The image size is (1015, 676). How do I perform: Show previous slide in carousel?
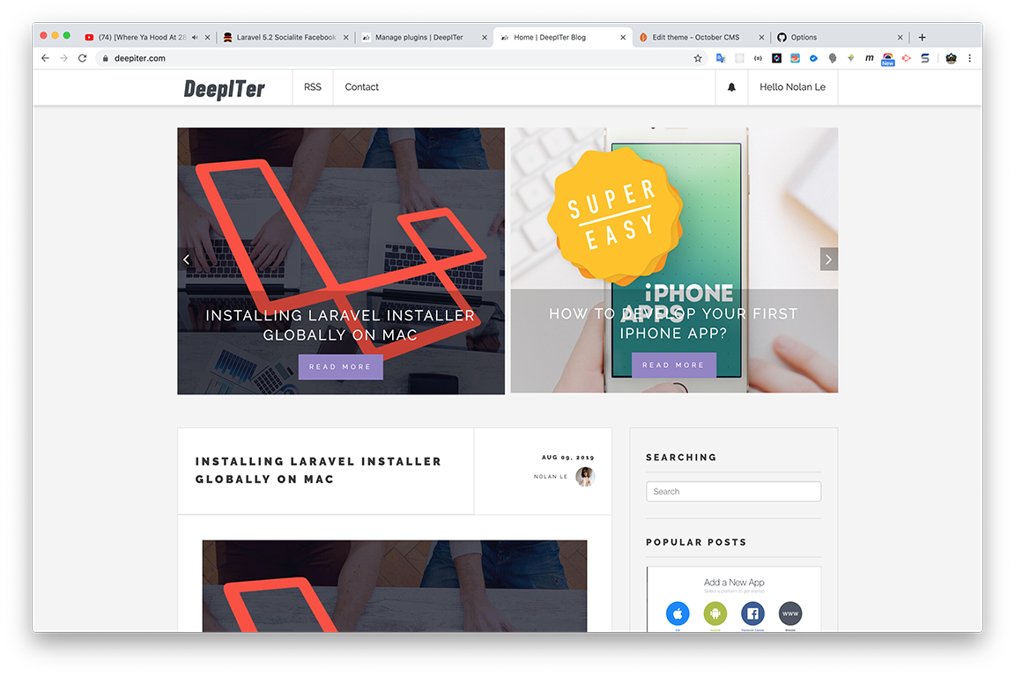point(187,260)
